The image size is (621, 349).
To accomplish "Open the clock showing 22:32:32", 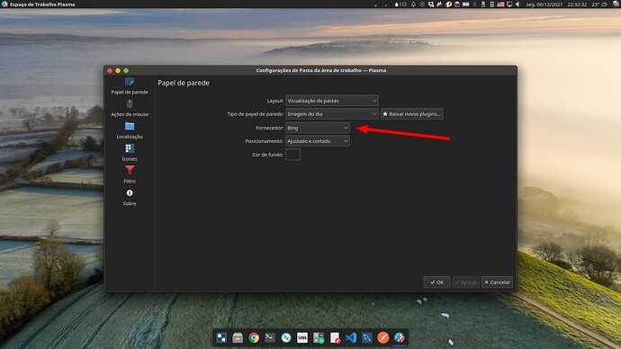I will click(577, 4).
